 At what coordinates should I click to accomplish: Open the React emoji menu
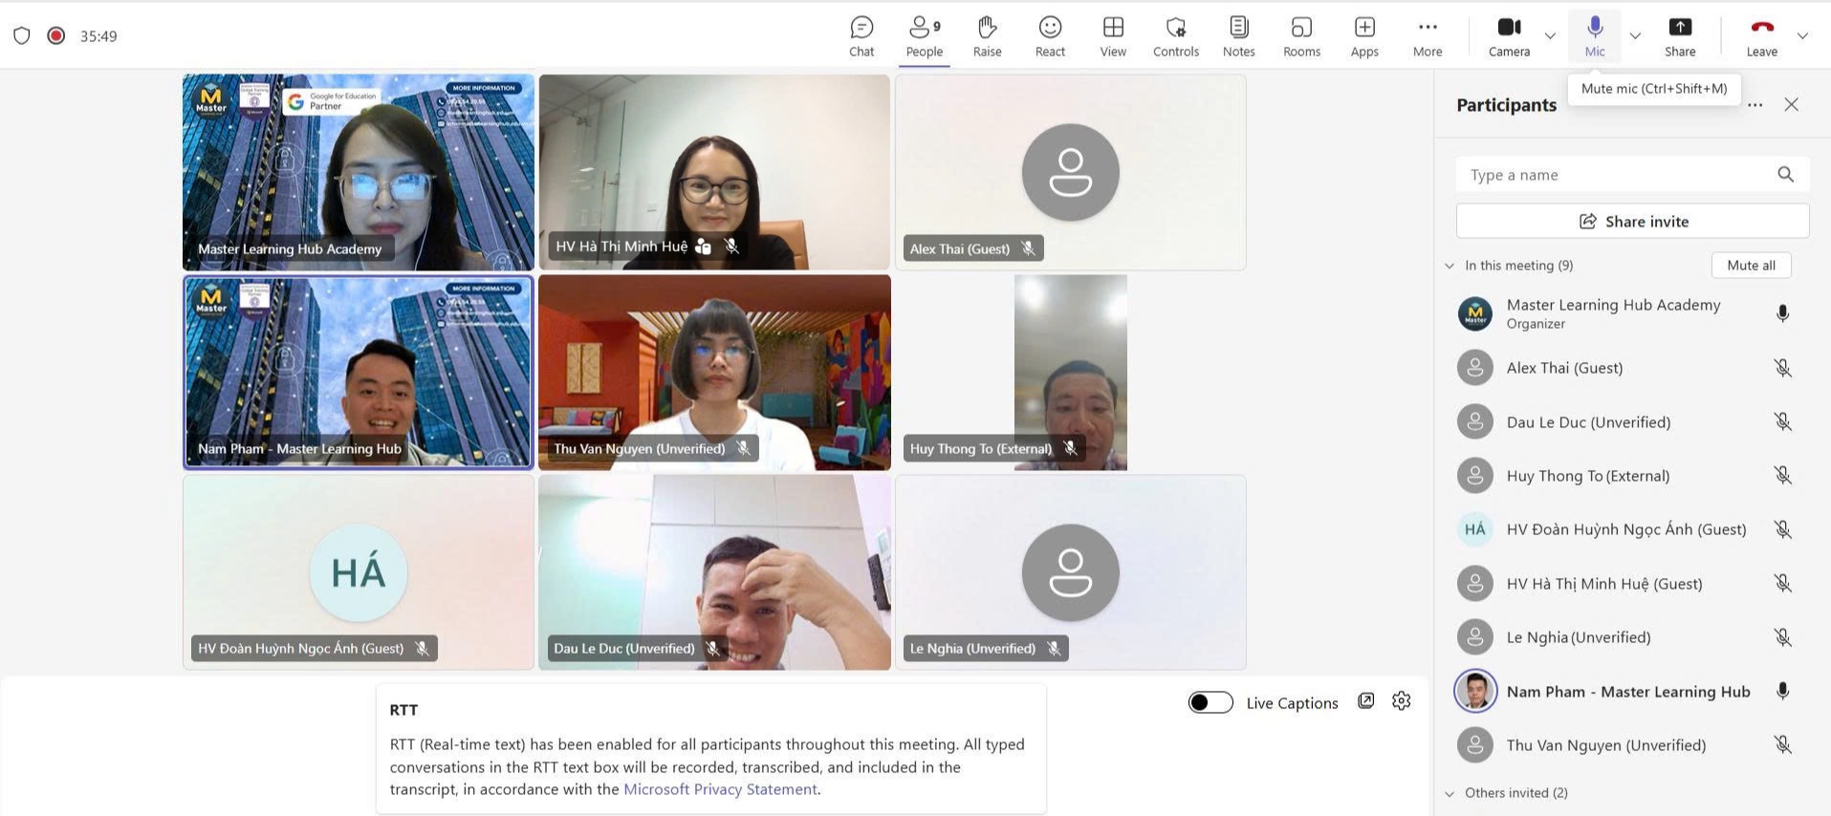[x=1050, y=36]
